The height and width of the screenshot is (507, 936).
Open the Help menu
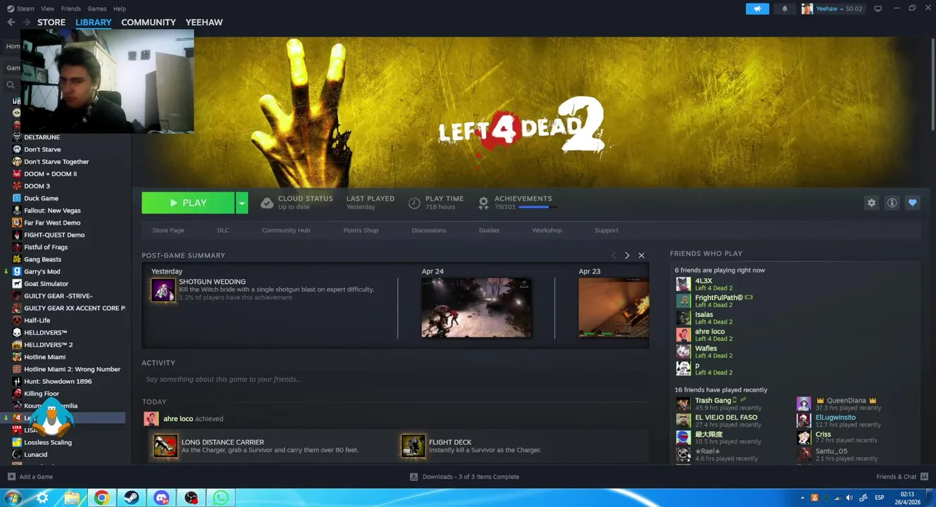[120, 8]
